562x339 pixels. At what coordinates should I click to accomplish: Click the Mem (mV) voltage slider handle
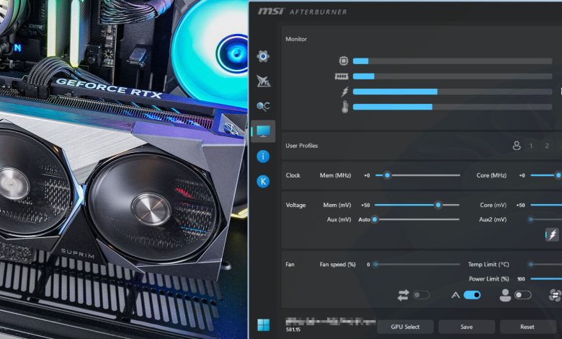coord(438,205)
